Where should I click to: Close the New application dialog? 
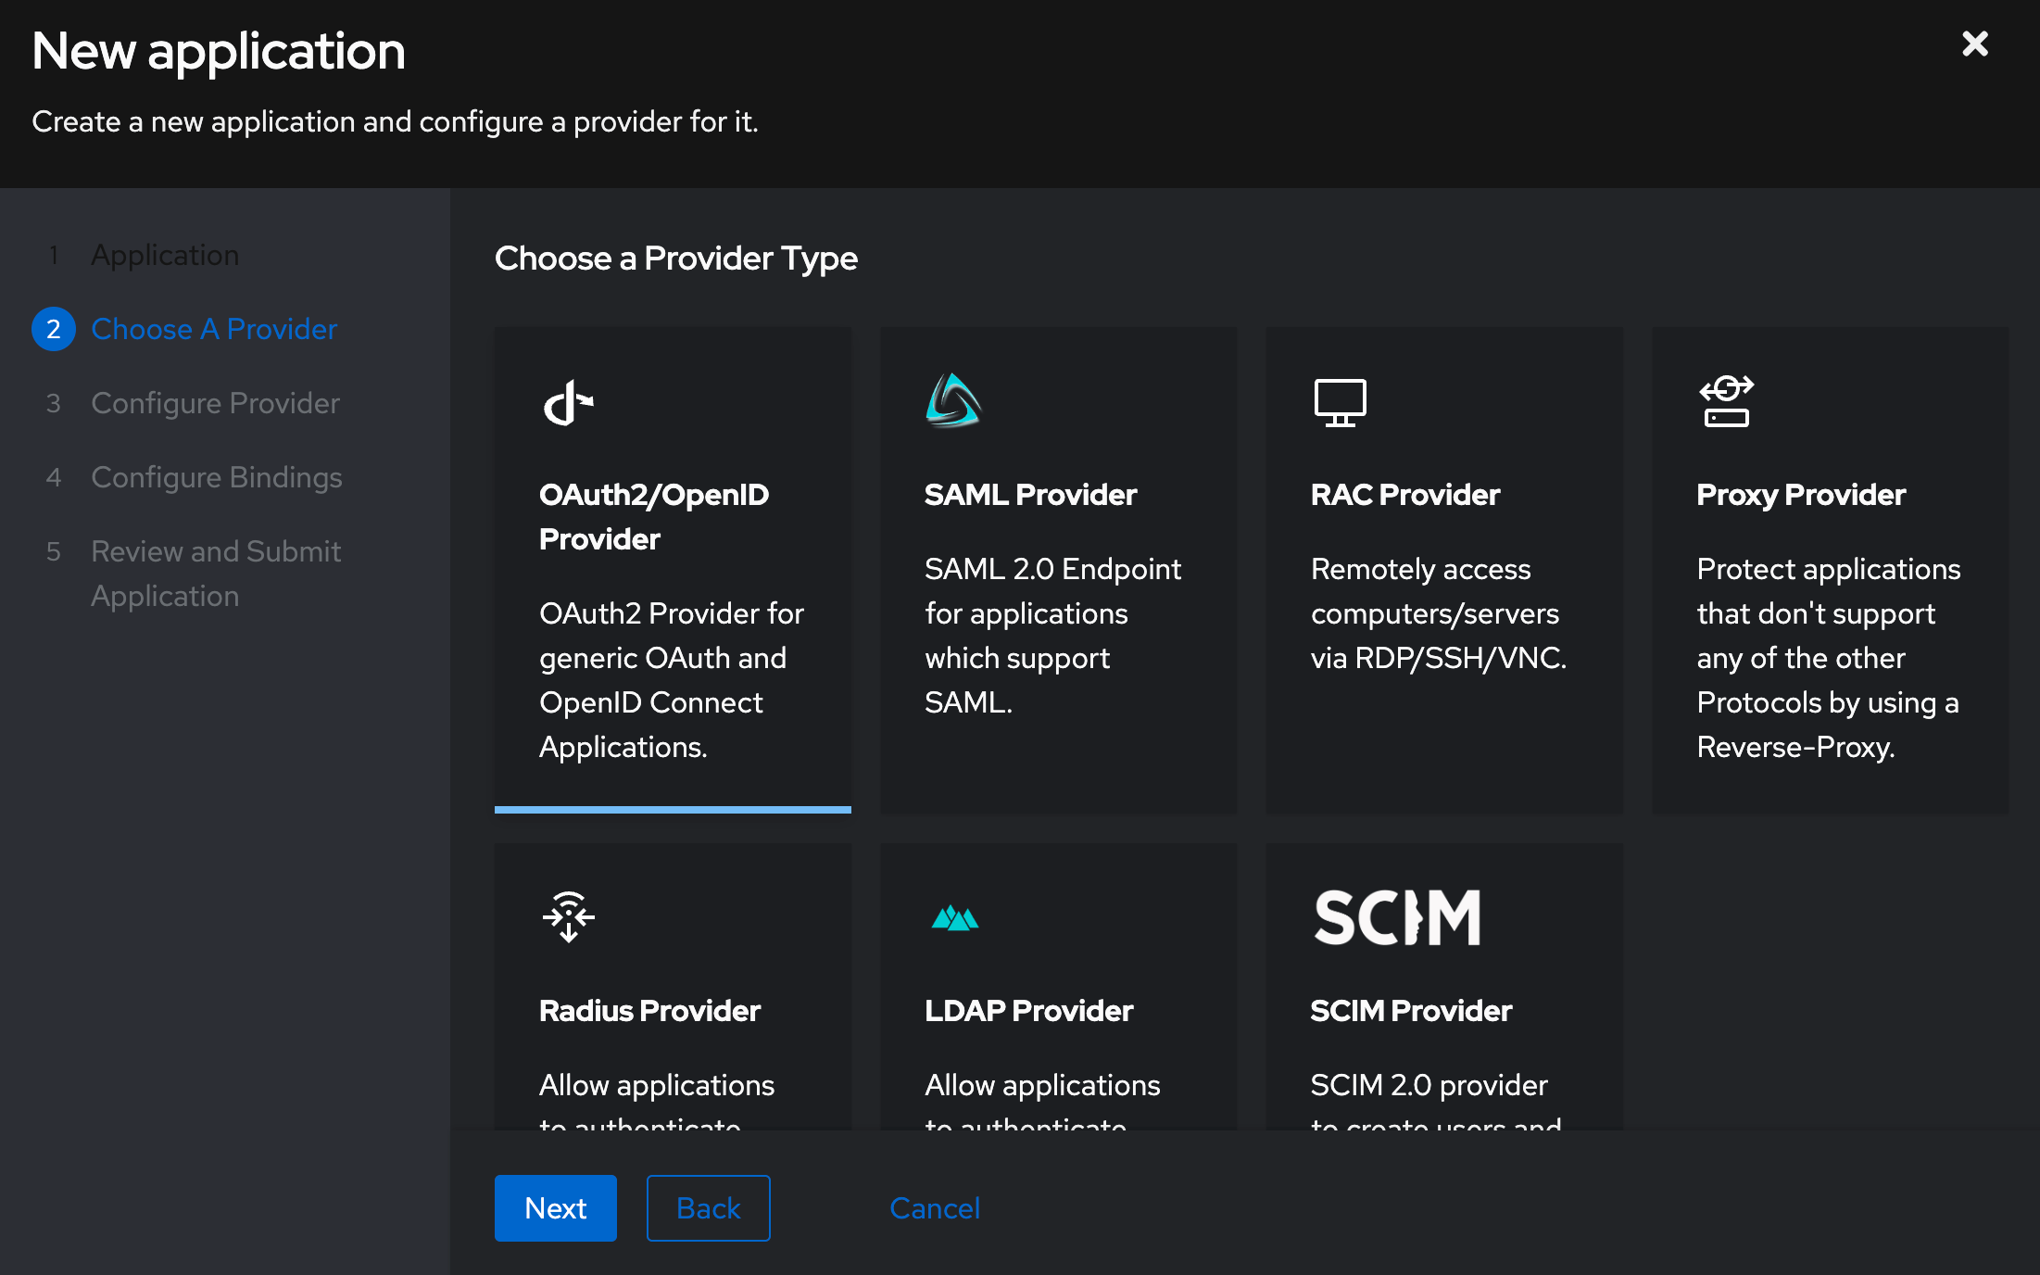point(1974,44)
